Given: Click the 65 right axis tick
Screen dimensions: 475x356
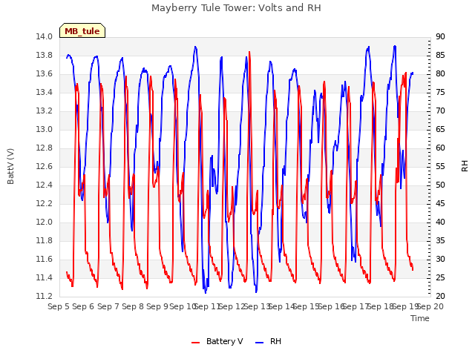Looking at the screenshot, I should click(440, 130).
